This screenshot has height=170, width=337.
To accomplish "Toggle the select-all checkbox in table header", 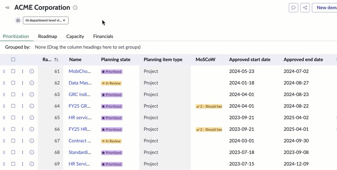I will 13,59.
